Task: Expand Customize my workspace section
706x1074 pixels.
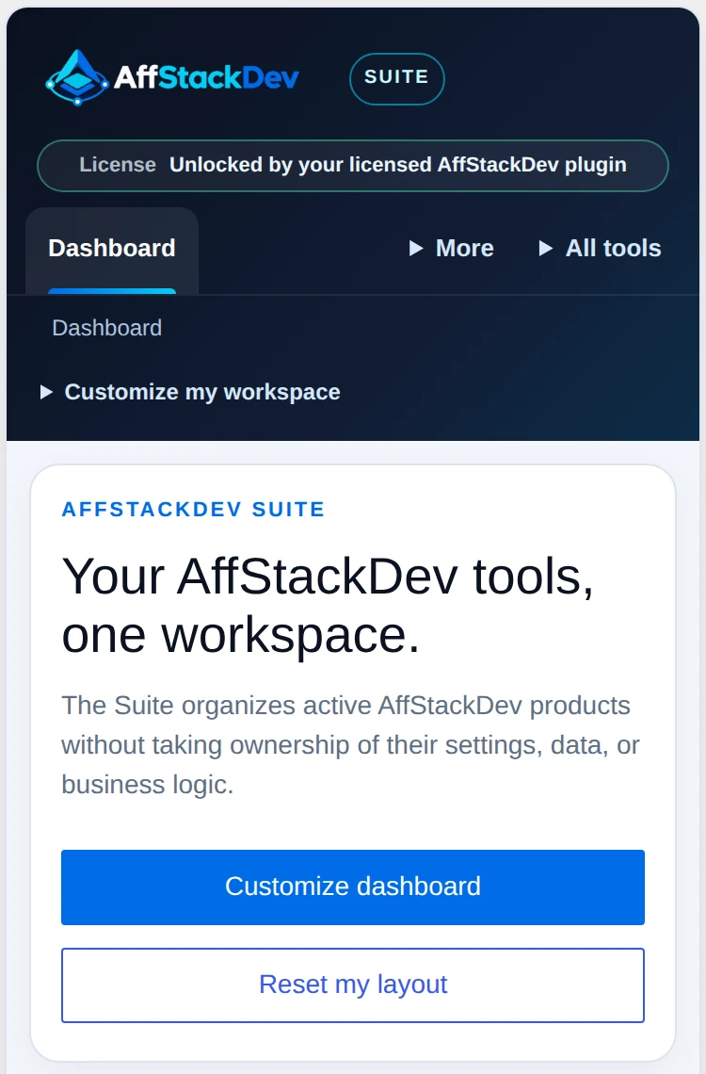Action: pyautogui.click(x=190, y=392)
